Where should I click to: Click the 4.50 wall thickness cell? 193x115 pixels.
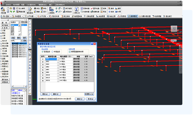89,81
